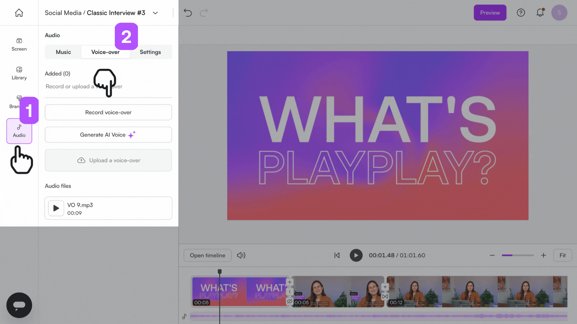Click the redo arrow icon
This screenshot has width=577, height=324.
click(x=204, y=13)
